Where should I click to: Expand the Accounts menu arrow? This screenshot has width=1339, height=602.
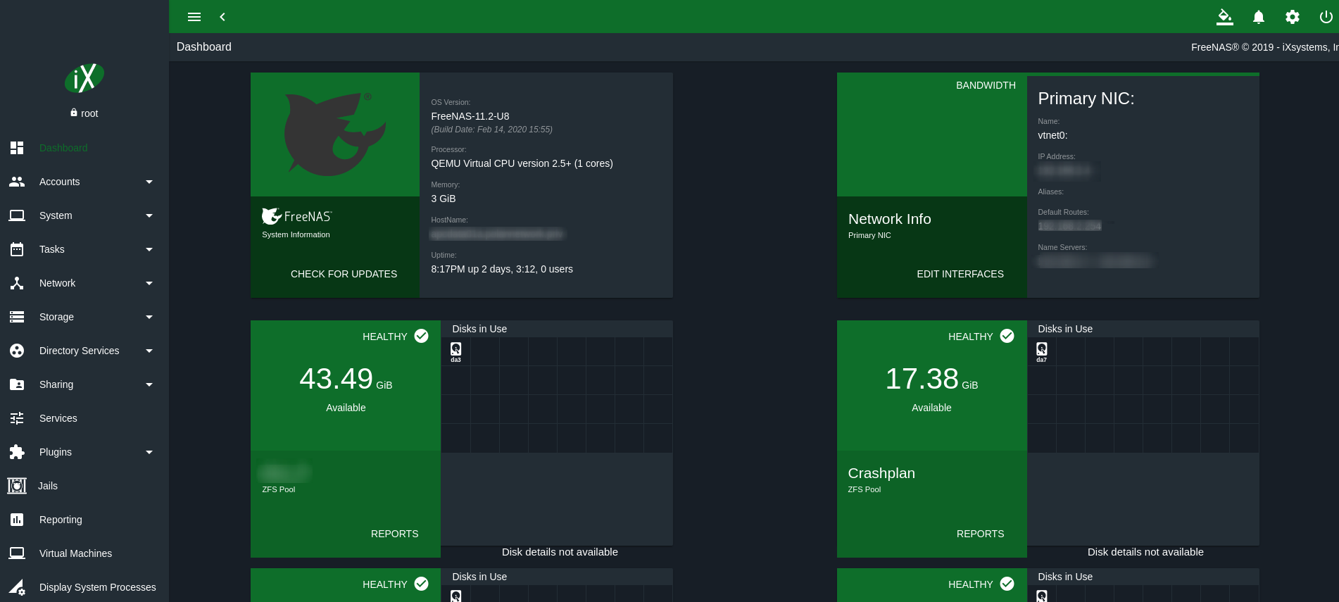pyautogui.click(x=149, y=182)
